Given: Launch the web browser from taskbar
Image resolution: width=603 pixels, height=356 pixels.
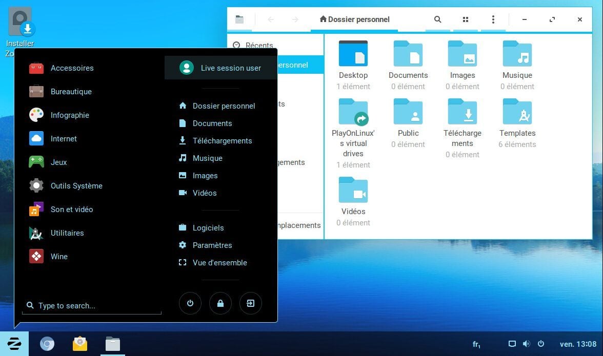Looking at the screenshot, I should [x=47, y=344].
